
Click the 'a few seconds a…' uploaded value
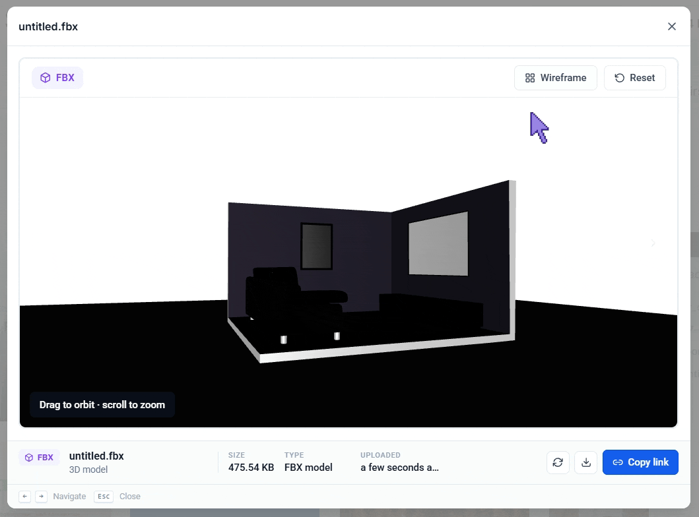399,468
